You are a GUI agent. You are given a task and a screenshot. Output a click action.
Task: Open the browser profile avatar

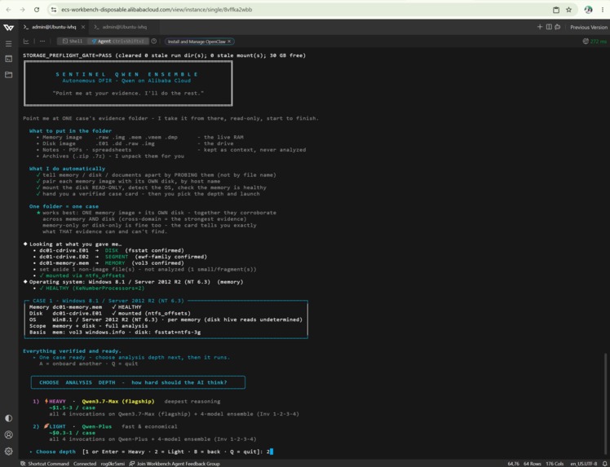[x=588, y=10]
